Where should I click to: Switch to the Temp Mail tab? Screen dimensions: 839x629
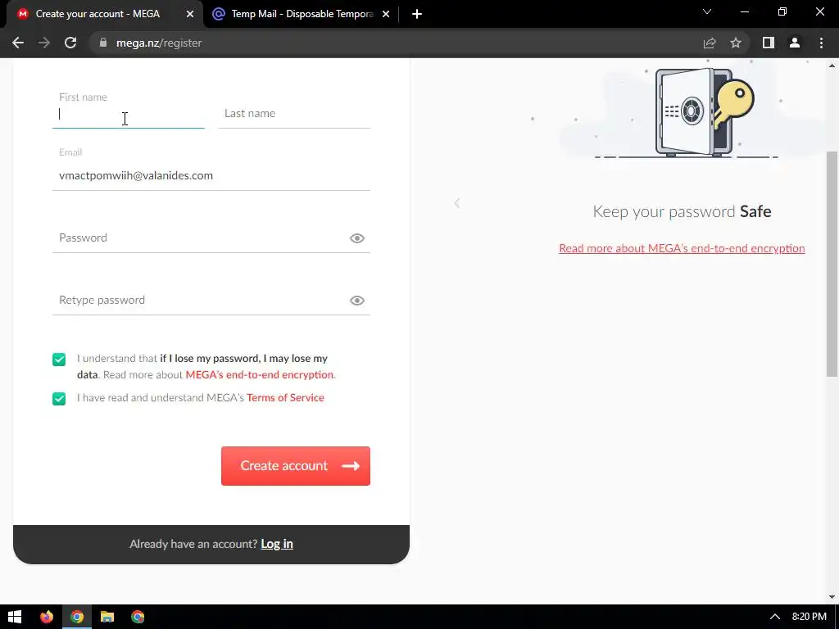coord(302,14)
